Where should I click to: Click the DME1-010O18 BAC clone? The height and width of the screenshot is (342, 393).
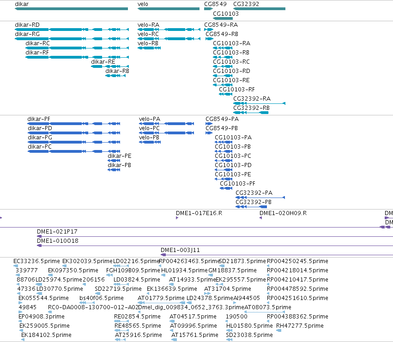click(215, 246)
